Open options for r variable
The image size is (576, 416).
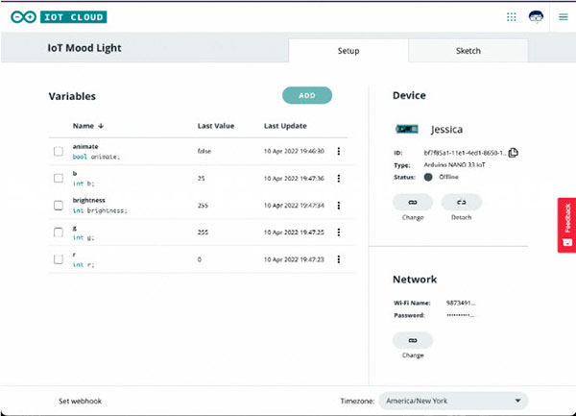(338, 259)
